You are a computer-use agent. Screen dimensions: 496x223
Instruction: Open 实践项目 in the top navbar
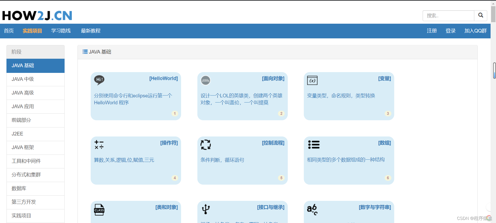tap(32, 31)
